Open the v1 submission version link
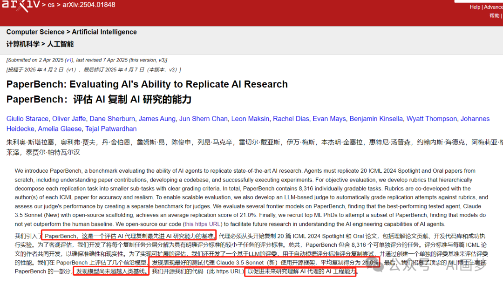The height and width of the screenshot is (285, 503). 69,60
